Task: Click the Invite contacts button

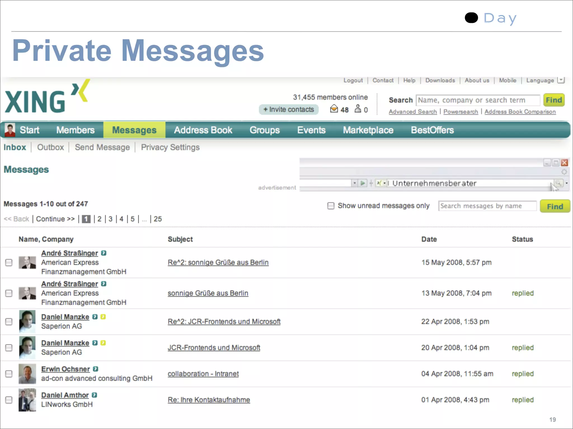Action: point(288,109)
